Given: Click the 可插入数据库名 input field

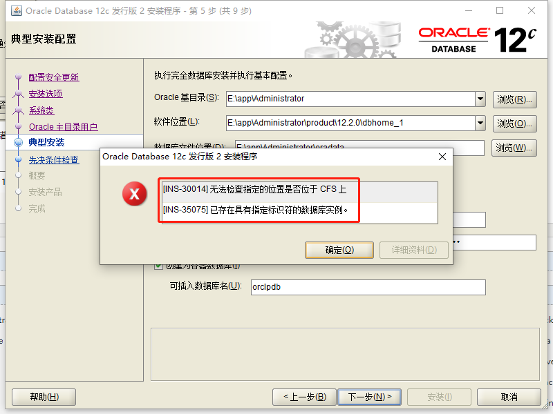Looking at the screenshot, I should coord(368,287).
